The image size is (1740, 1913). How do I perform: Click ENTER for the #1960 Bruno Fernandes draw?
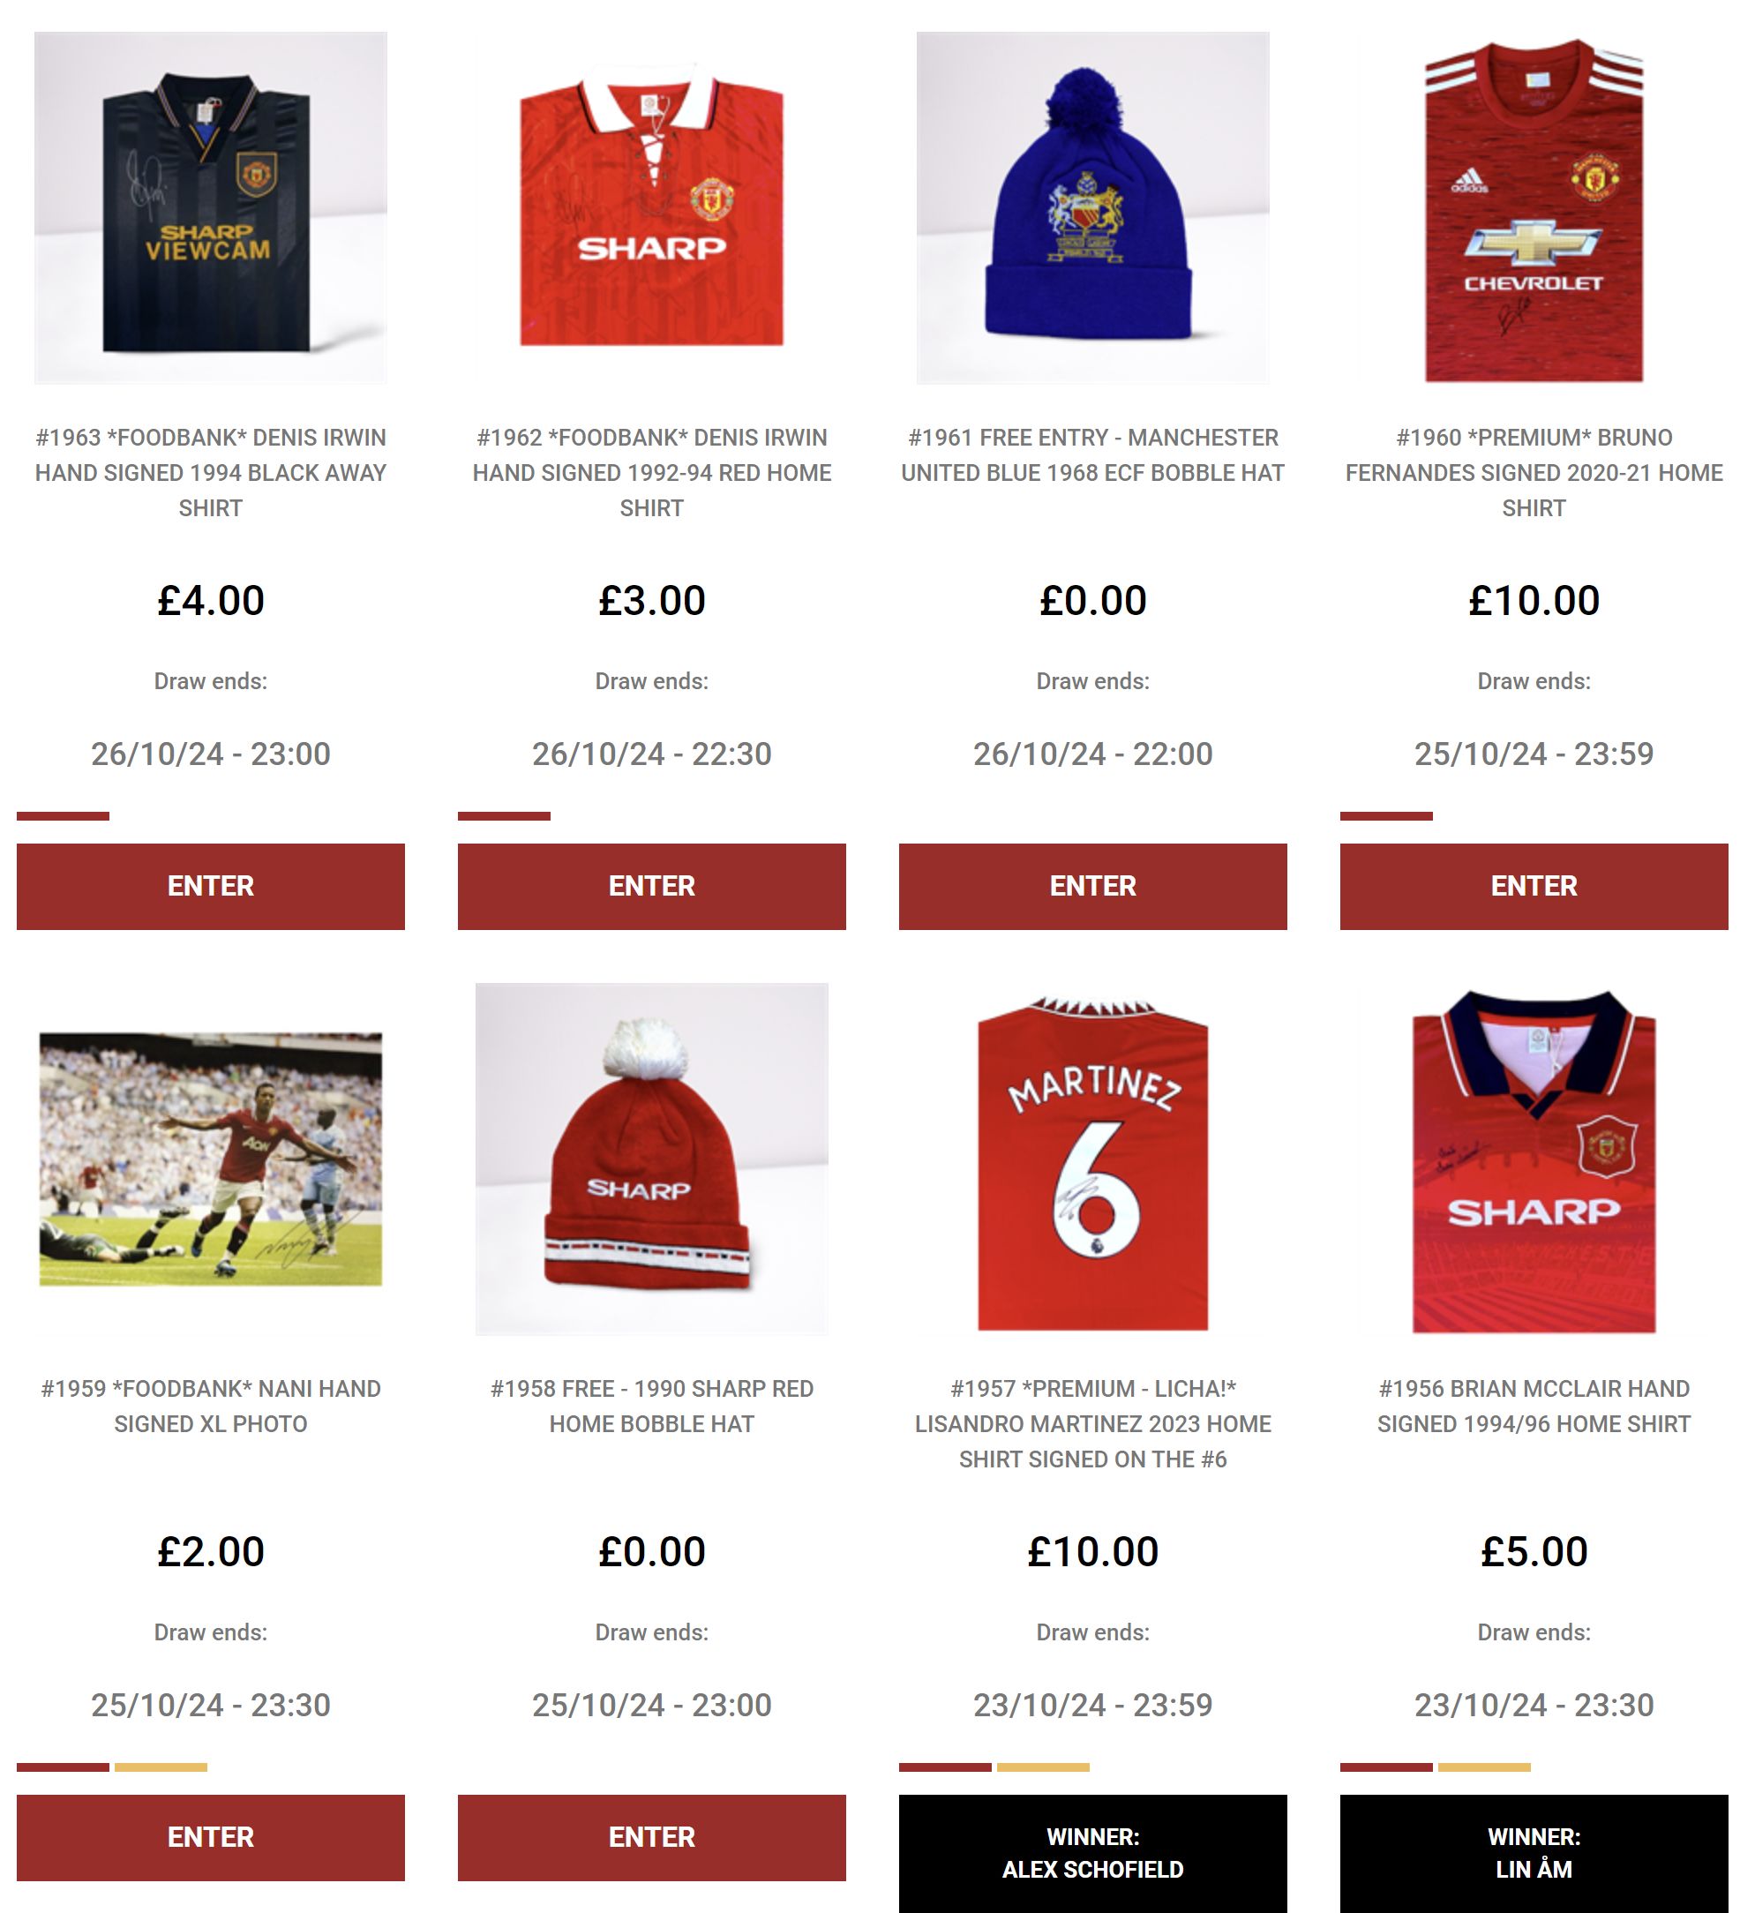point(1534,886)
